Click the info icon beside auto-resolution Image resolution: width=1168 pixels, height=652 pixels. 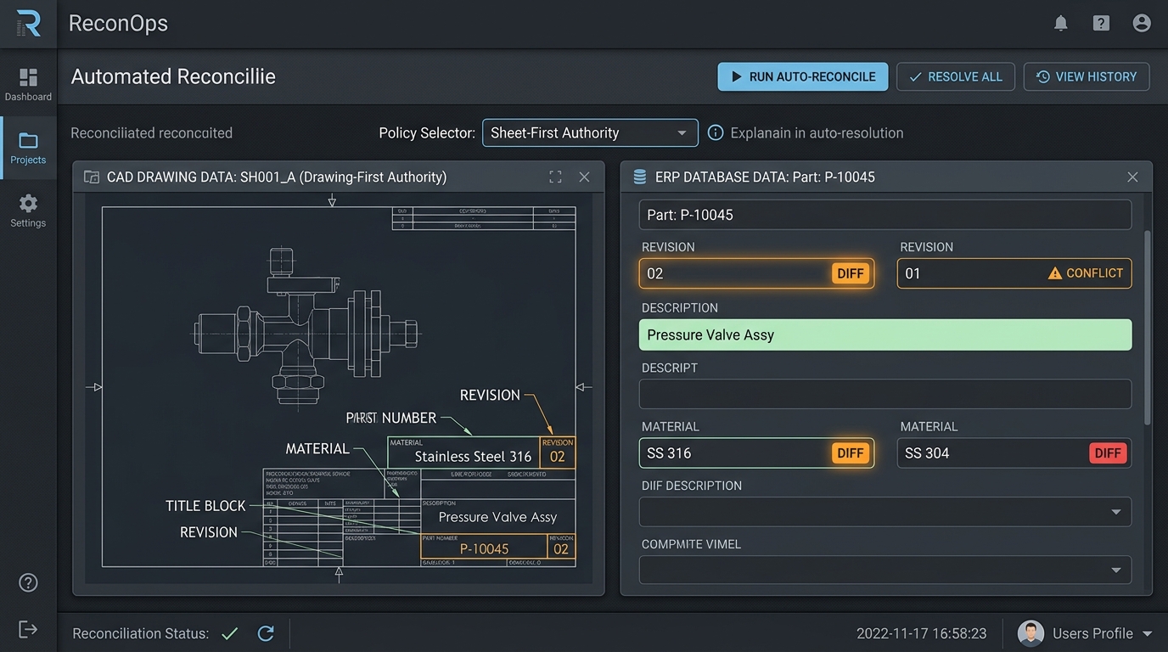(x=716, y=132)
